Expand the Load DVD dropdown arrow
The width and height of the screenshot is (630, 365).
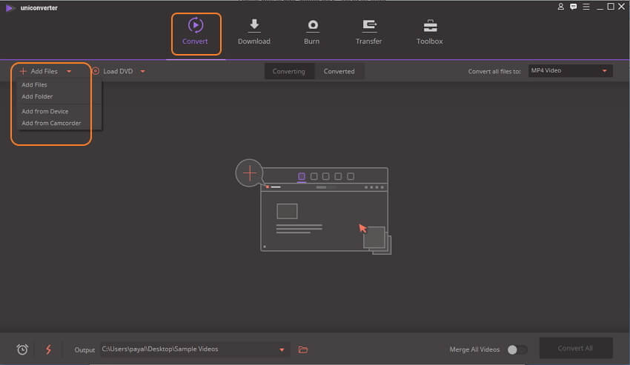142,72
